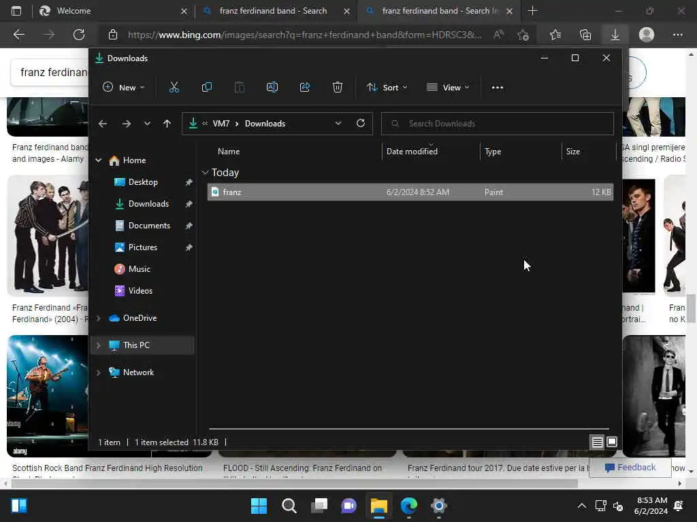The height and width of the screenshot is (522, 697).
Task: Click the Edge profile avatar icon
Action: [647, 35]
